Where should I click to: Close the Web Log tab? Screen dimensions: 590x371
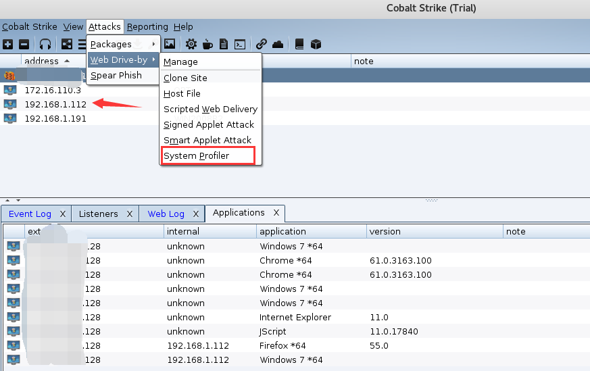tap(196, 214)
